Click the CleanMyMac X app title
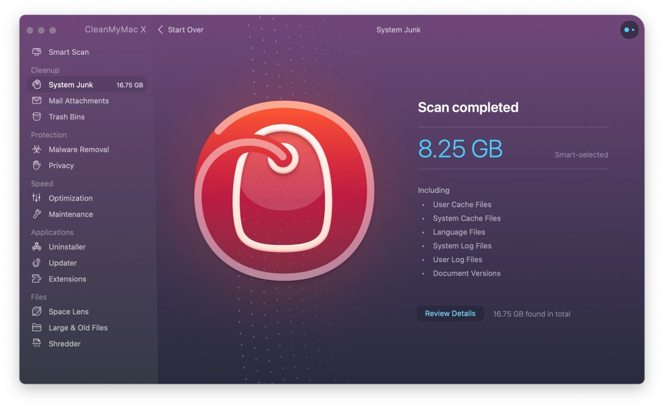The width and height of the screenshot is (664, 408). [116, 30]
